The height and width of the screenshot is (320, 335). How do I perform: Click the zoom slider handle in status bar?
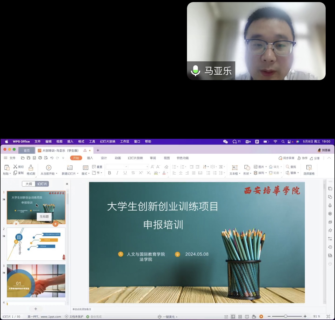(x=285, y=316)
